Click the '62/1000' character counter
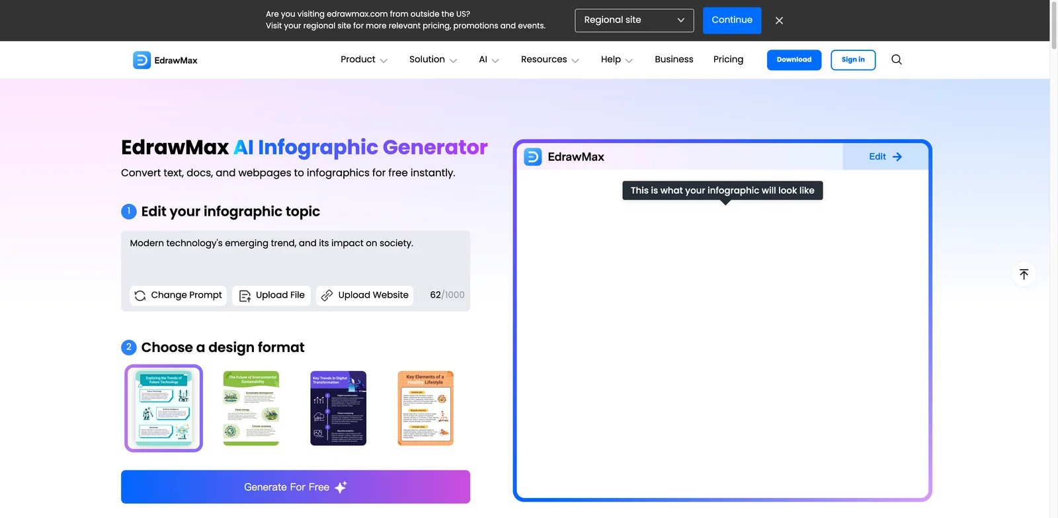 click(x=447, y=295)
